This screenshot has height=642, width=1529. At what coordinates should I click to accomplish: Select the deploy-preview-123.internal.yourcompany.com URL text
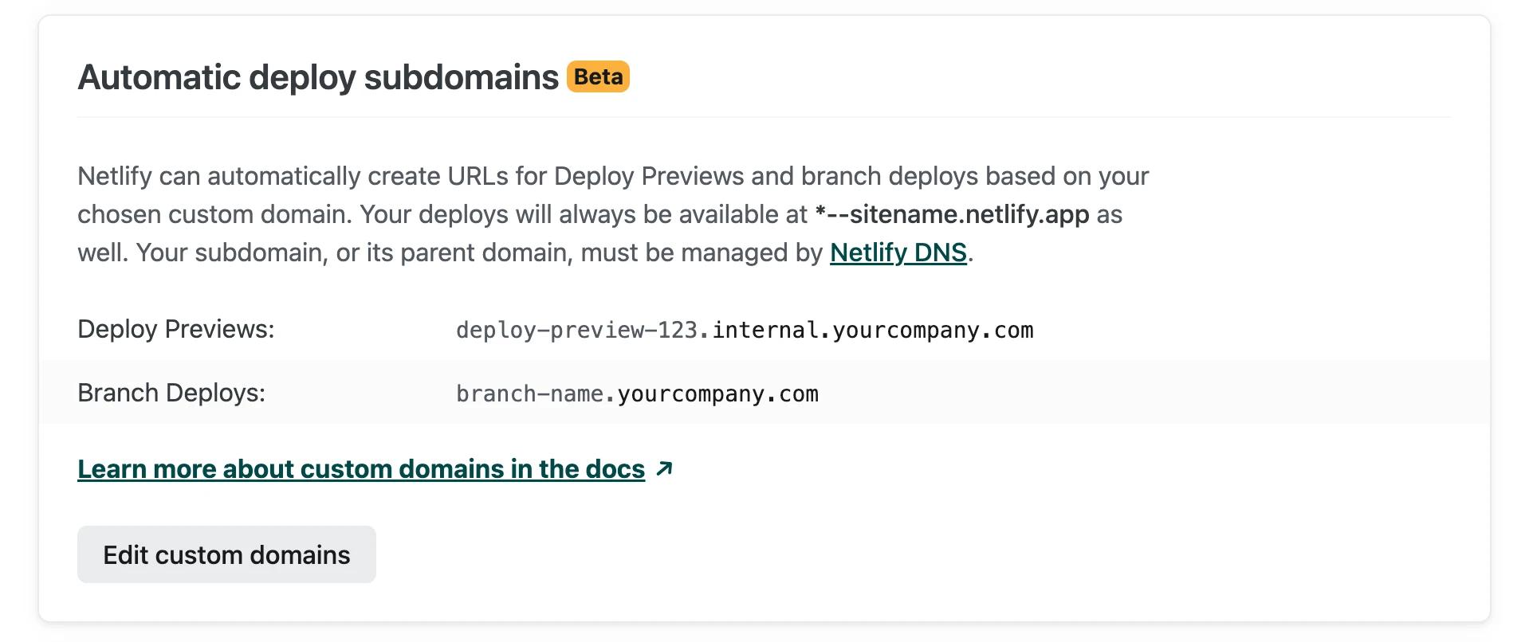pyautogui.click(x=745, y=330)
